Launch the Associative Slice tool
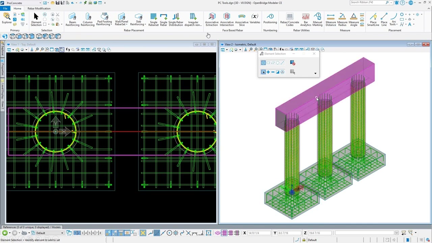The width and height of the screenshot is (432, 243). click(242, 20)
